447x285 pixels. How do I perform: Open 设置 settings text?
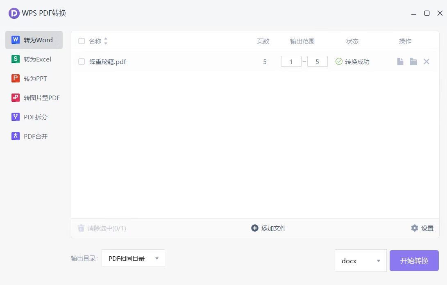[x=427, y=228]
